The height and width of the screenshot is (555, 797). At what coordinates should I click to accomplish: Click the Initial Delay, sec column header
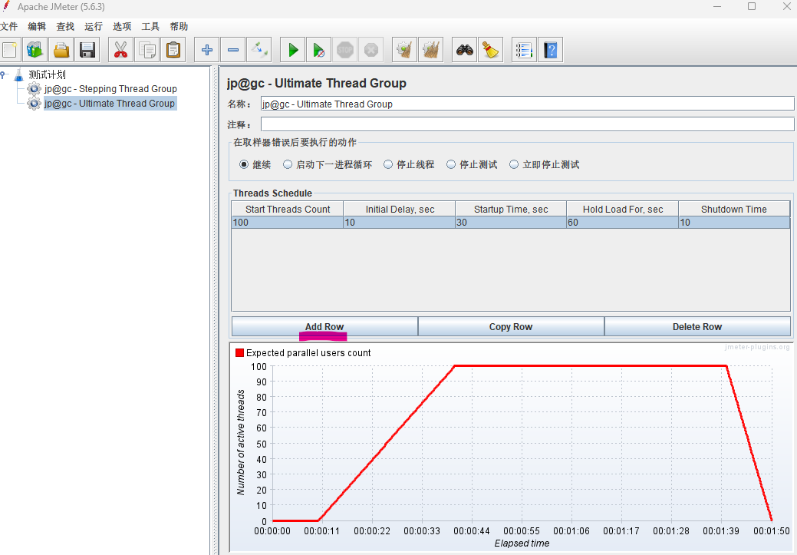click(x=400, y=209)
